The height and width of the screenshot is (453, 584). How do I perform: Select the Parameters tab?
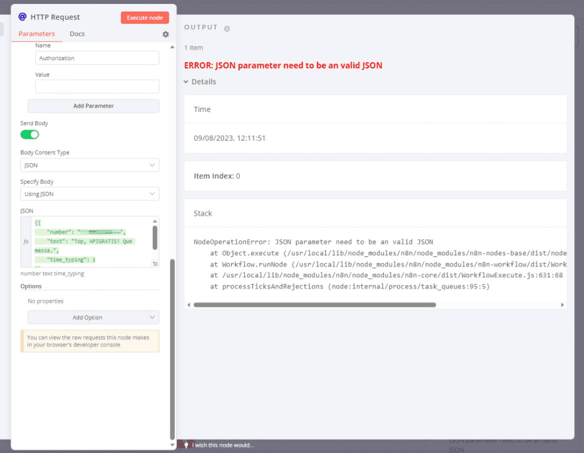pyautogui.click(x=36, y=34)
